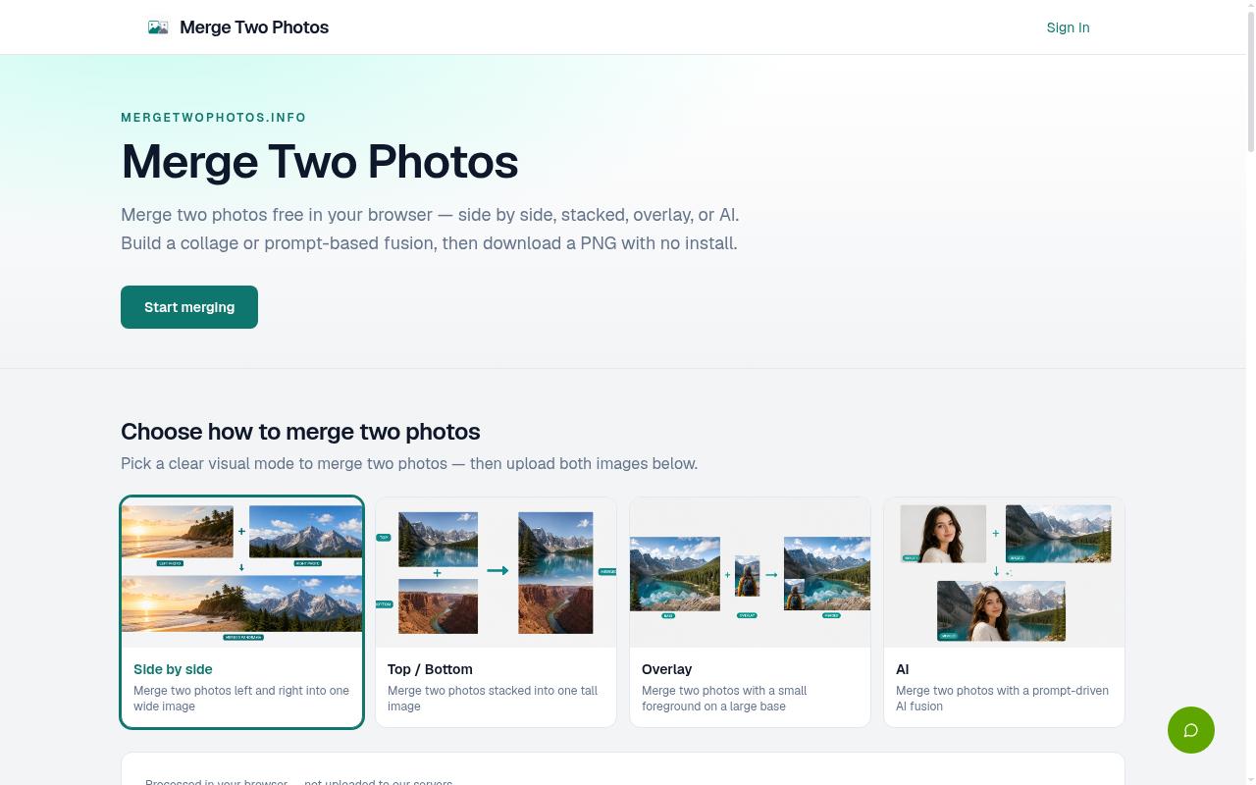Click the Sign In link
1256x785 pixels.
pyautogui.click(x=1068, y=27)
